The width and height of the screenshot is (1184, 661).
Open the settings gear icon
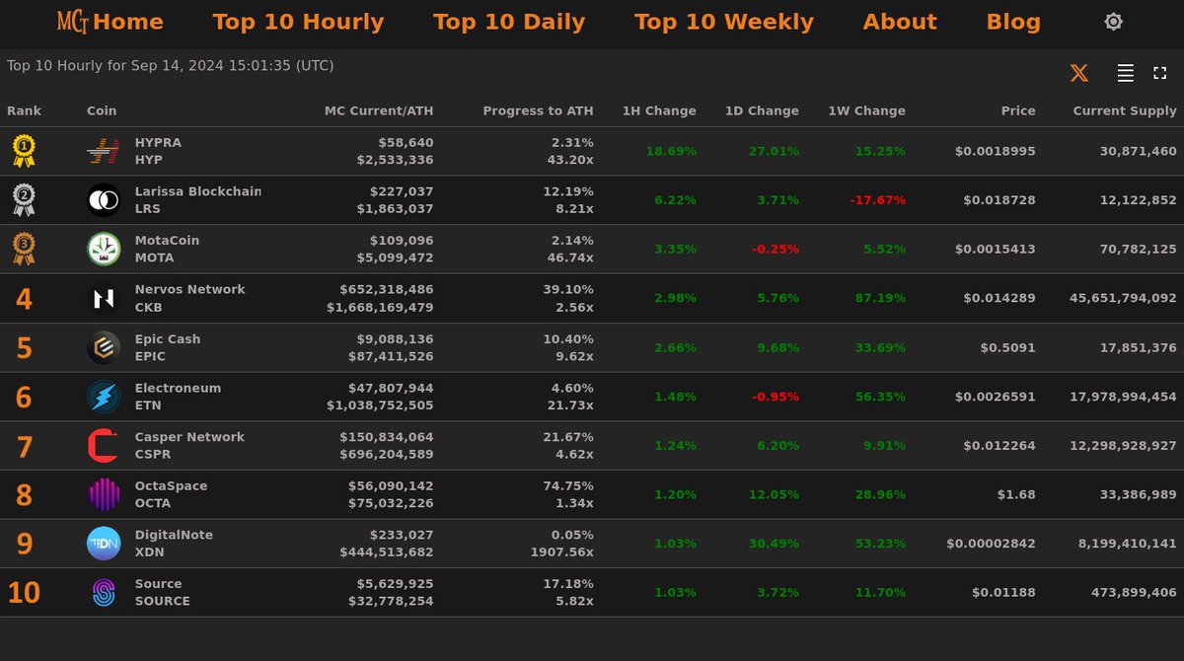click(1113, 22)
